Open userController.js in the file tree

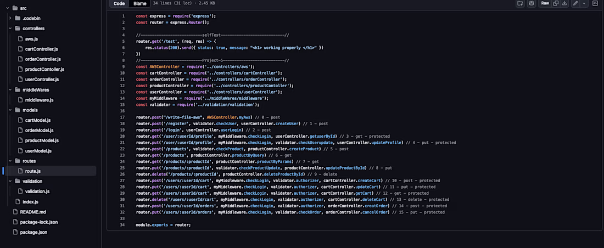42,80
